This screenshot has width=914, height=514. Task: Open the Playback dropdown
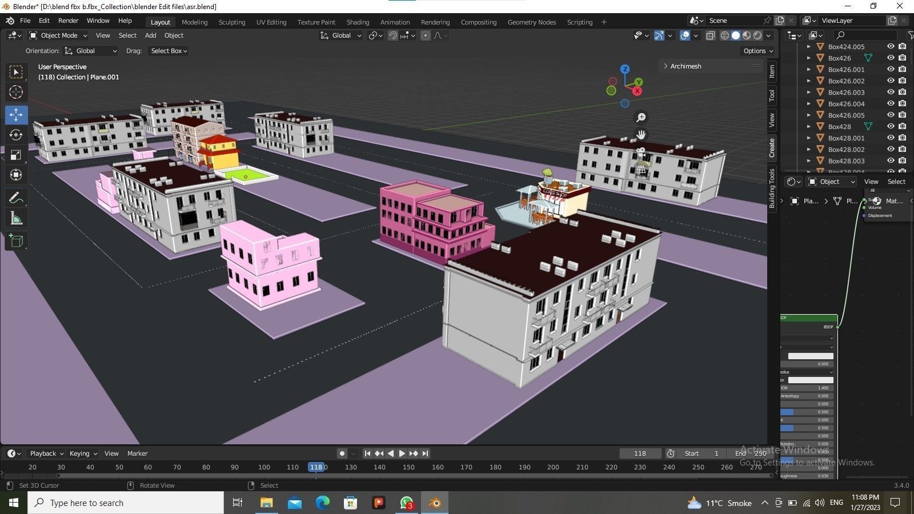coord(46,453)
